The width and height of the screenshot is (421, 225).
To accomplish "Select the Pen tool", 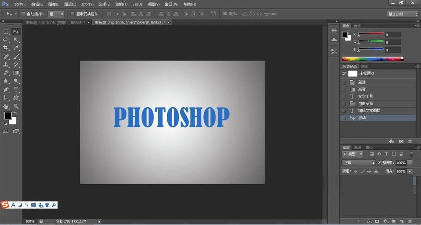I will point(6,90).
